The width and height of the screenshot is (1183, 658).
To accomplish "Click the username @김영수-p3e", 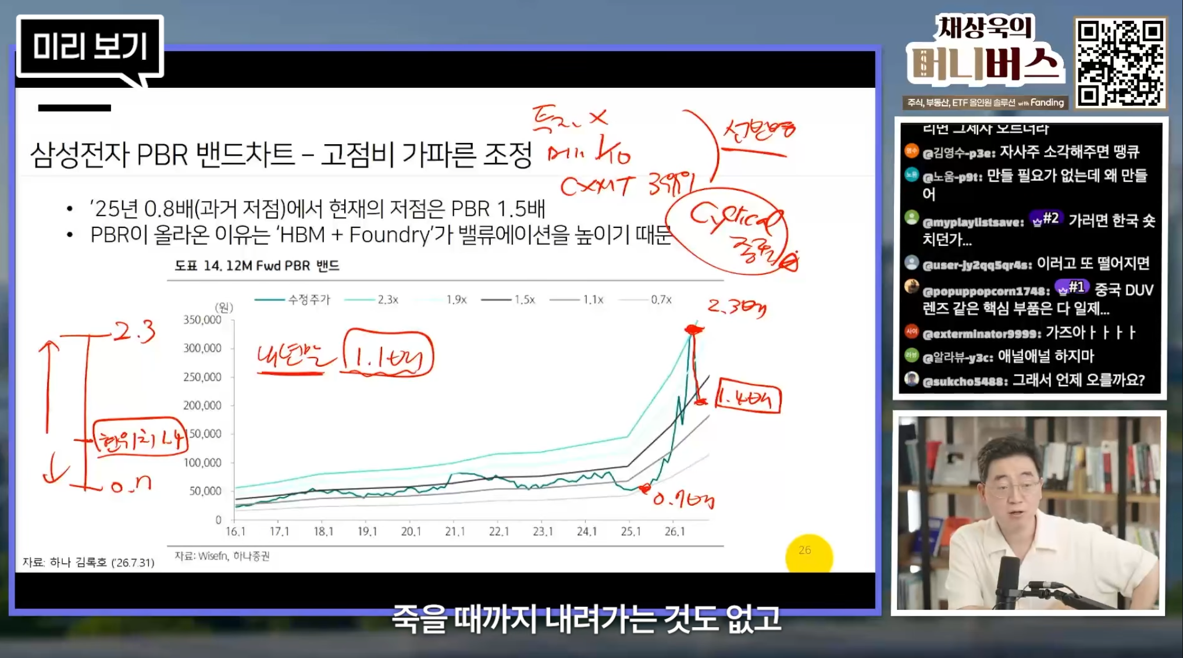I will 958,153.
